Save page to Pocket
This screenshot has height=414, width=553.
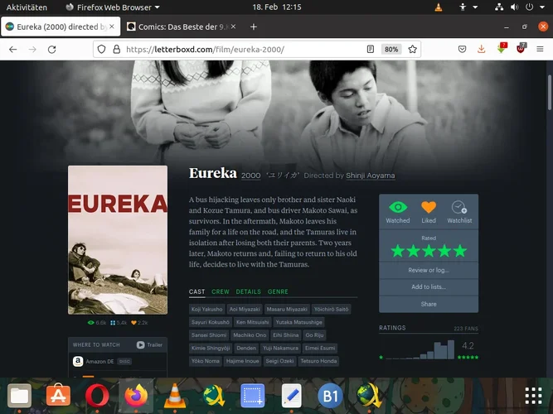pyautogui.click(x=462, y=50)
